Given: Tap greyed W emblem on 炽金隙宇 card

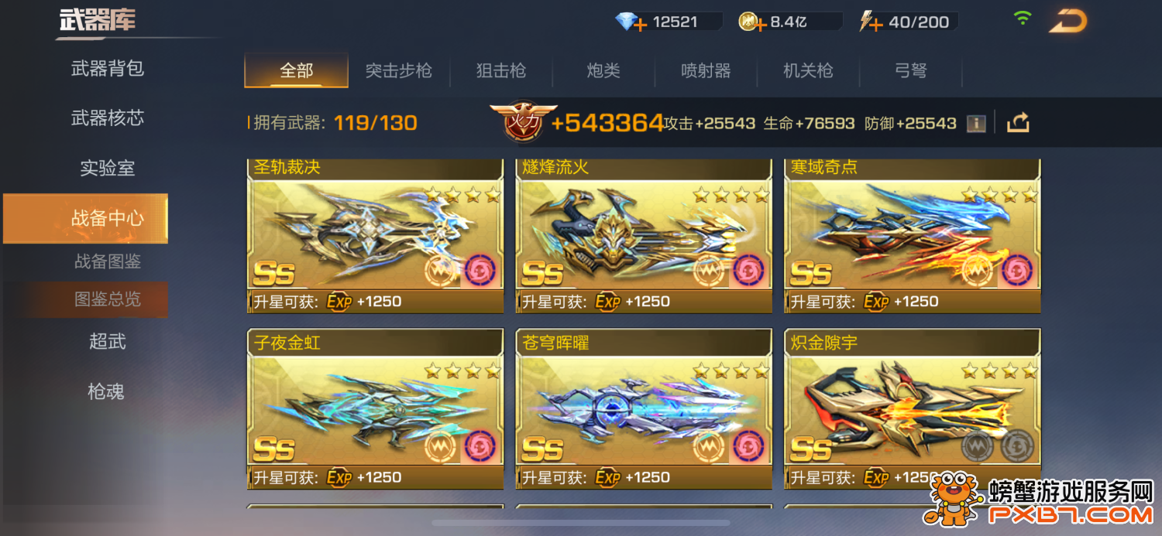Looking at the screenshot, I should coord(978,446).
